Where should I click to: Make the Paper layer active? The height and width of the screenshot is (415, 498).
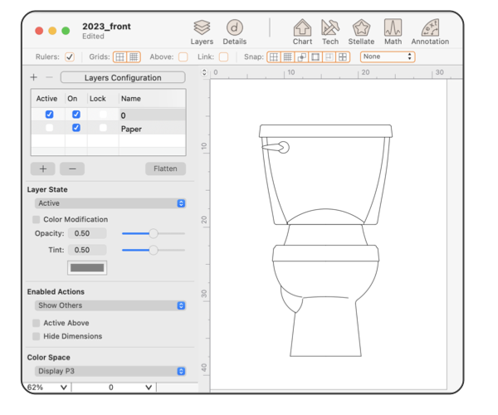49,128
